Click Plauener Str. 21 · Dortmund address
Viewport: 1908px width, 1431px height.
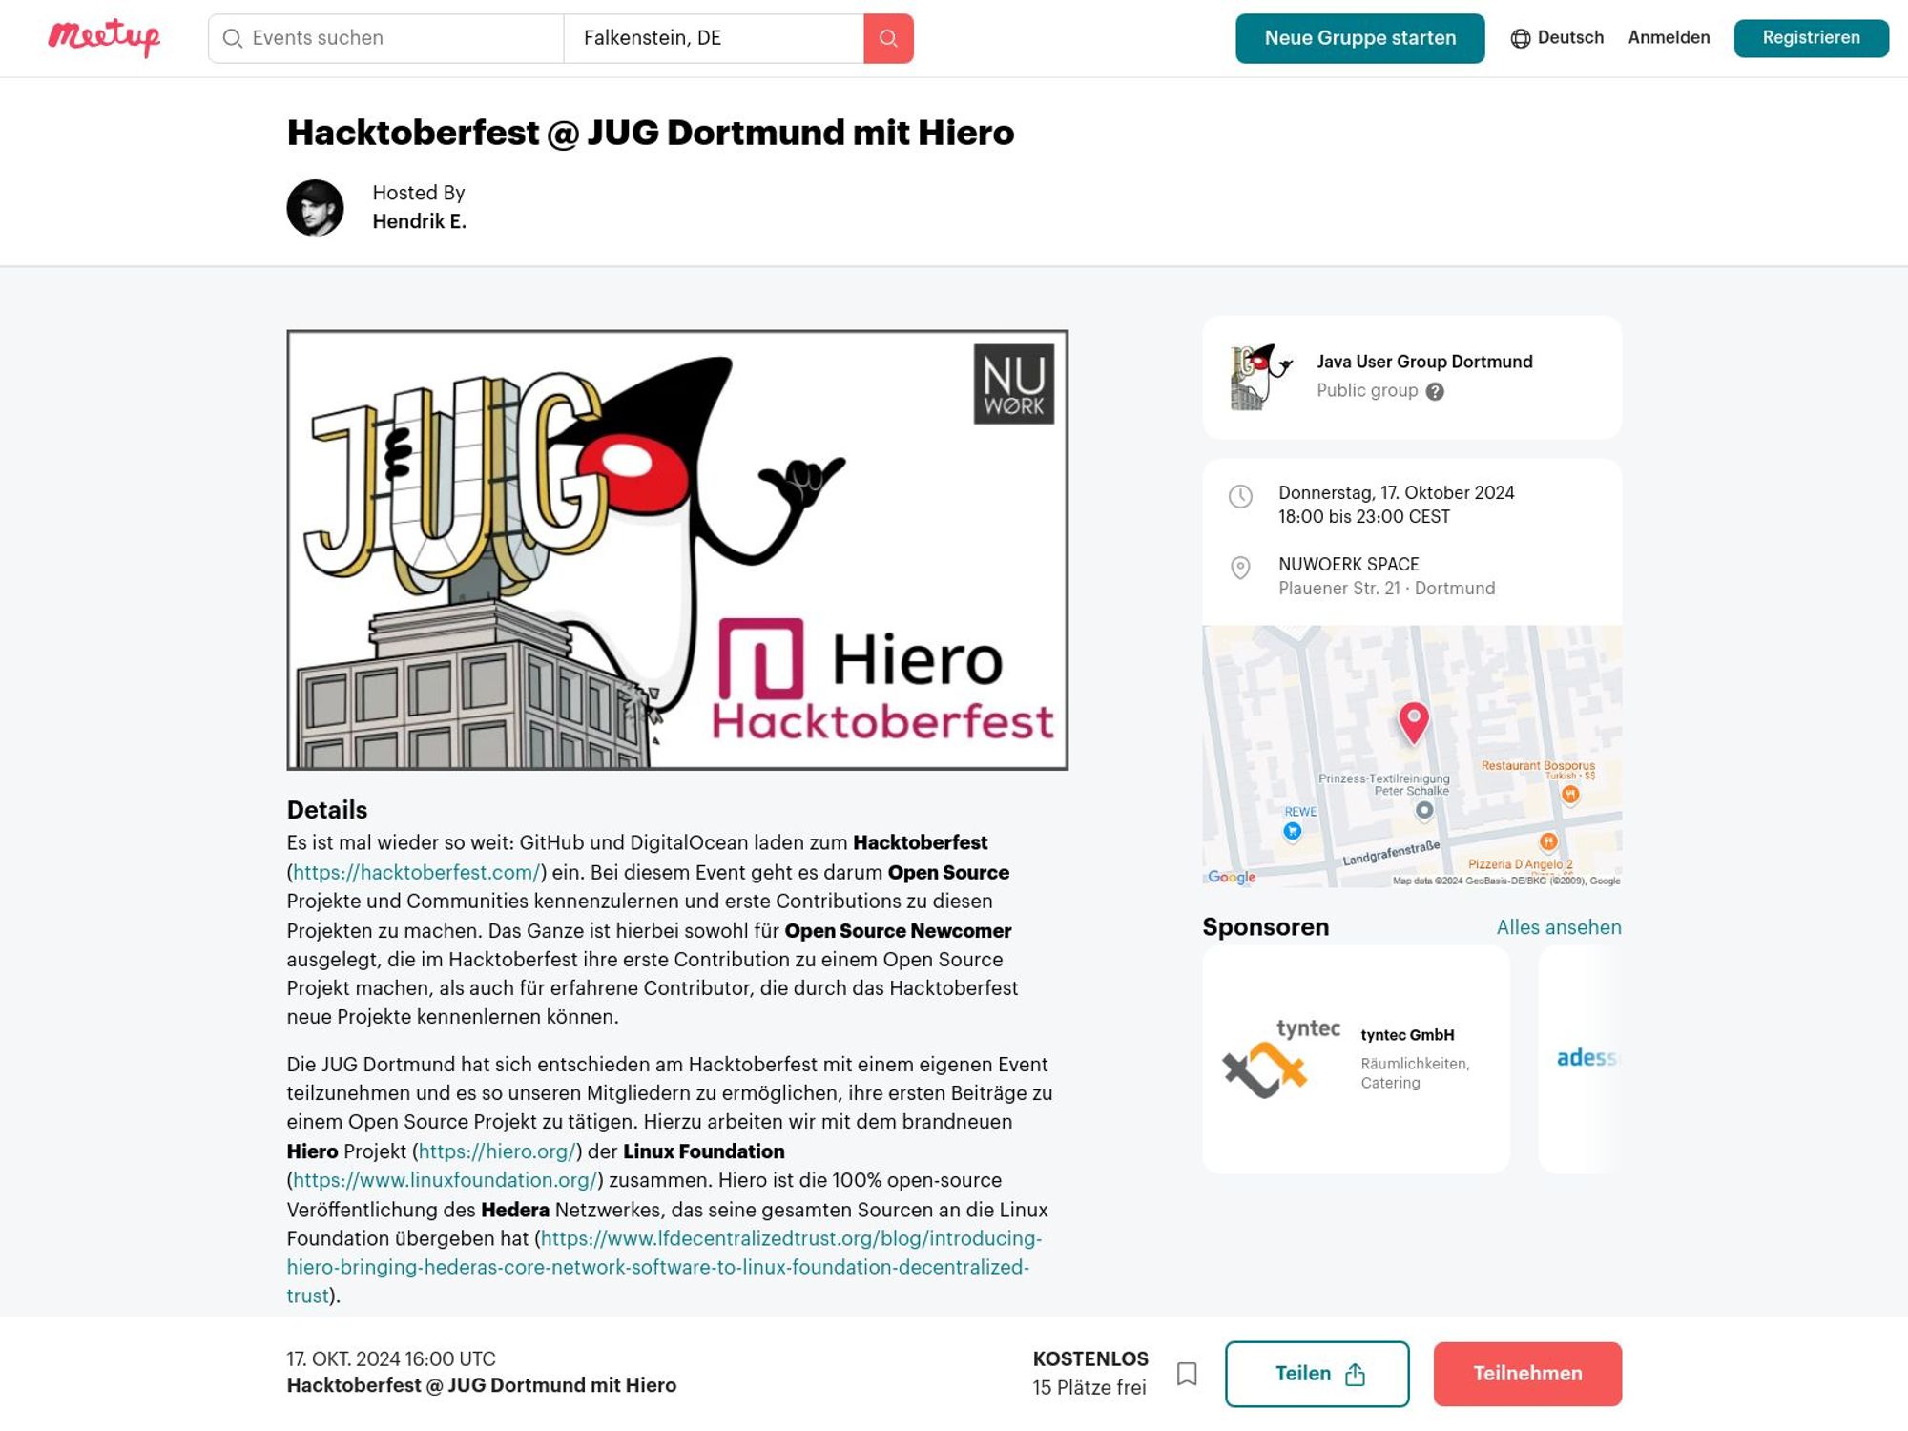pos(1386,589)
